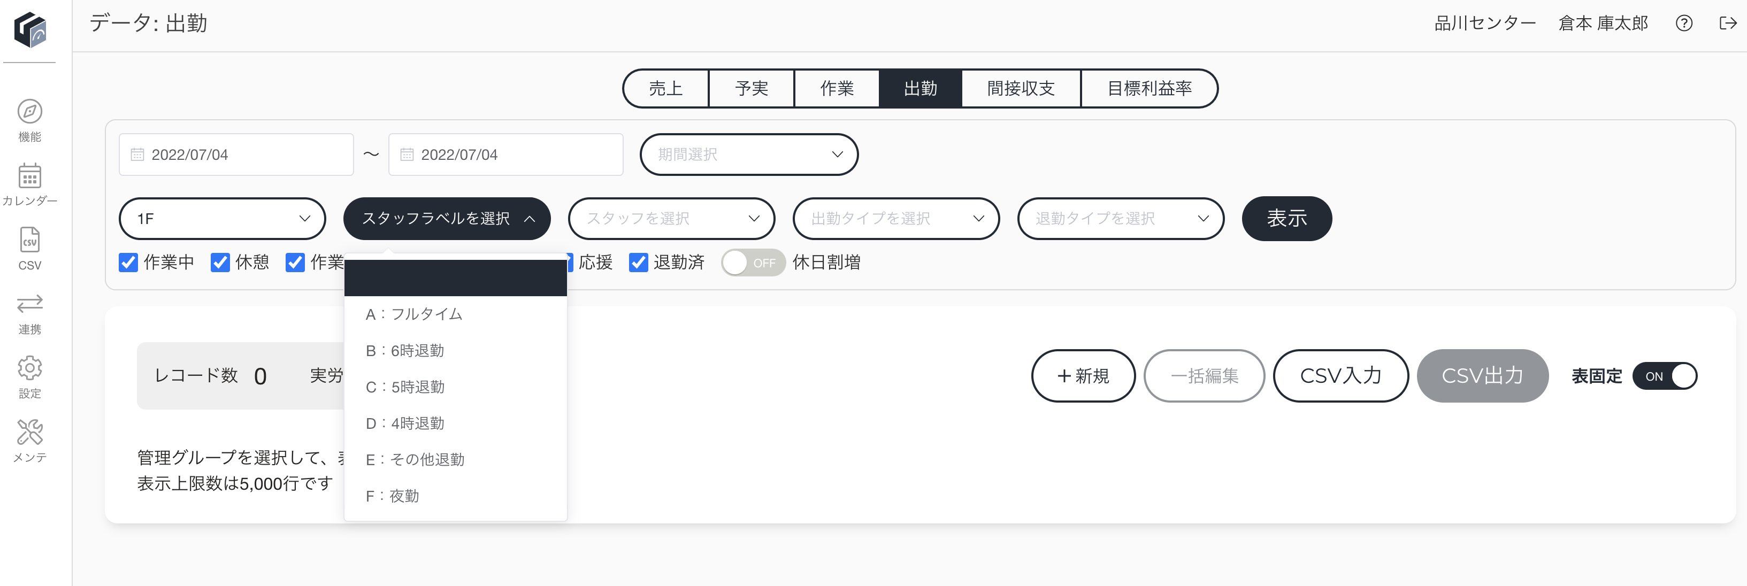The height and width of the screenshot is (586, 1747).
Task: Switch to the 売上 tab
Action: 666,88
